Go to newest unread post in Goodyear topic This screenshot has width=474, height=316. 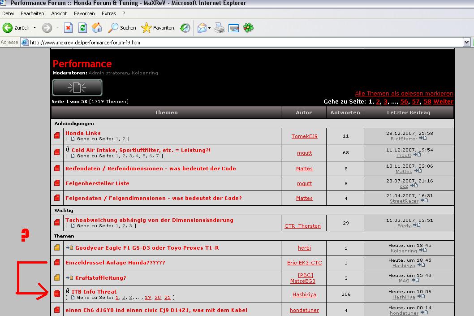pos(69,248)
